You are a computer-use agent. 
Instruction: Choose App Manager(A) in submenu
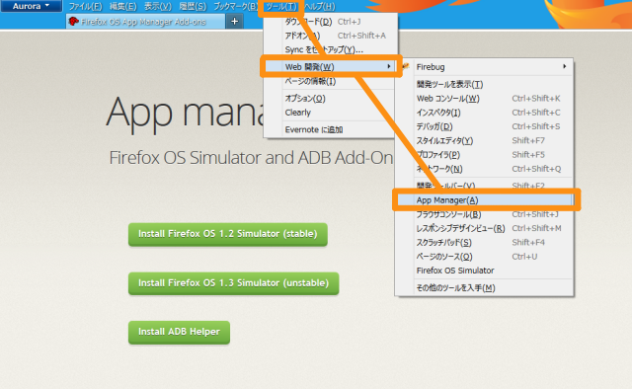point(485,200)
